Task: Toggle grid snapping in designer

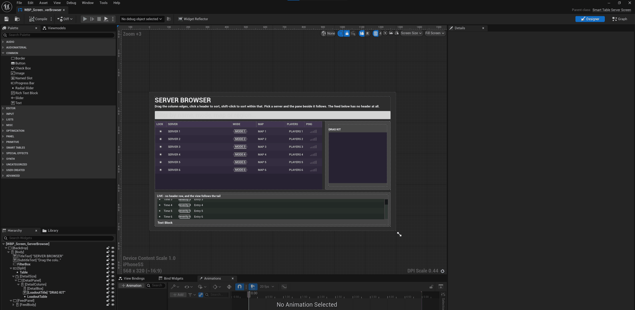Action: (375, 33)
